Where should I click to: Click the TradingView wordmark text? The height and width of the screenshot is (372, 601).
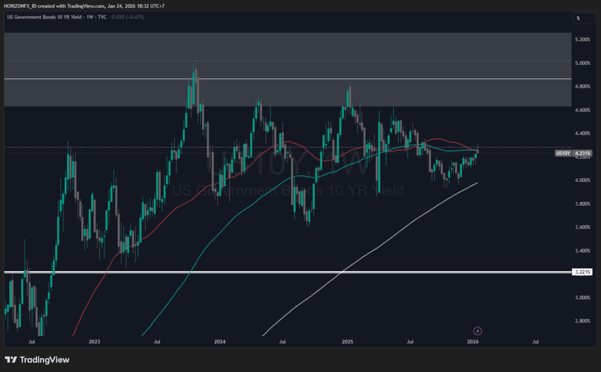click(45, 359)
